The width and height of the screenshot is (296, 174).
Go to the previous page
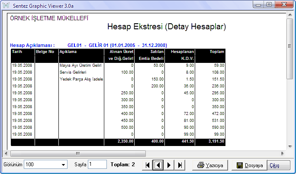[x=158, y=165]
